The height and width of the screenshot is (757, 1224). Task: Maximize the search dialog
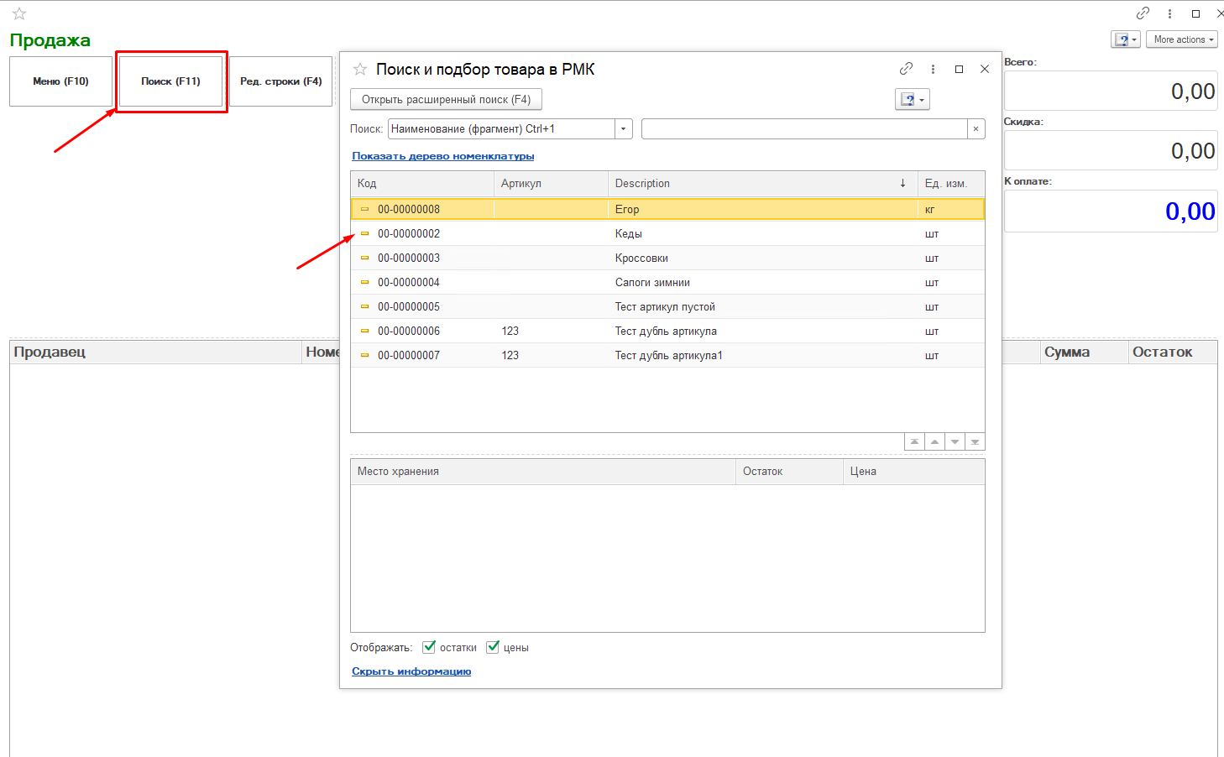tap(959, 69)
